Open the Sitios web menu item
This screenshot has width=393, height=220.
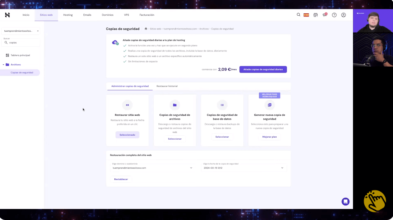(46, 15)
